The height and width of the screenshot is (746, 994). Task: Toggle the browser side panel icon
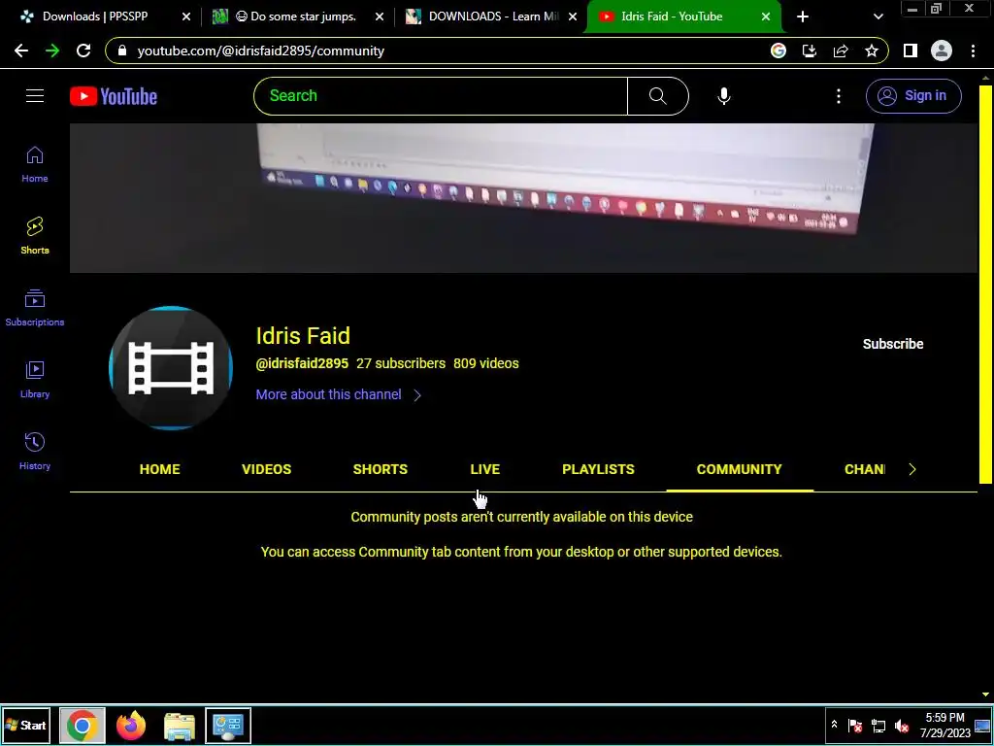pyautogui.click(x=911, y=51)
